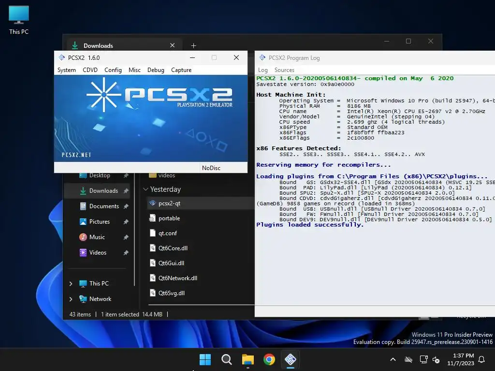Open Documents in Explorer sidebar
495x371 pixels.
[99, 206]
